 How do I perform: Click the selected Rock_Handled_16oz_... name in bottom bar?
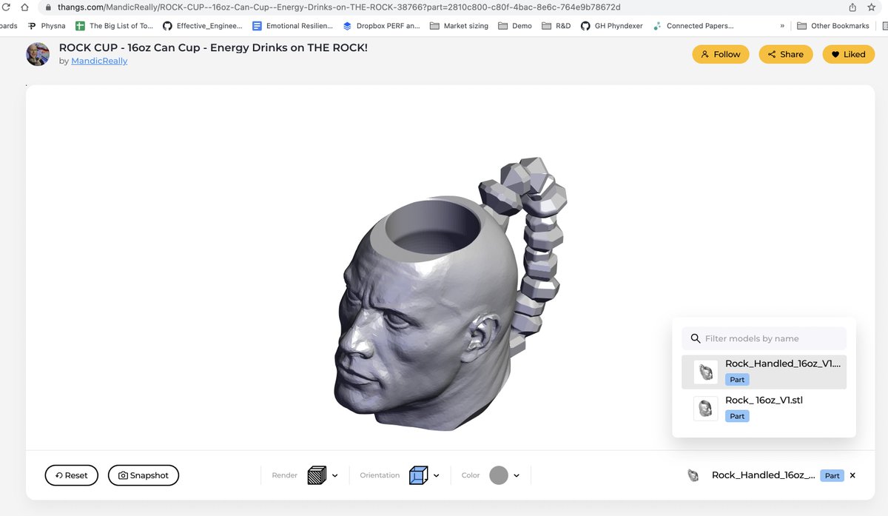point(763,475)
